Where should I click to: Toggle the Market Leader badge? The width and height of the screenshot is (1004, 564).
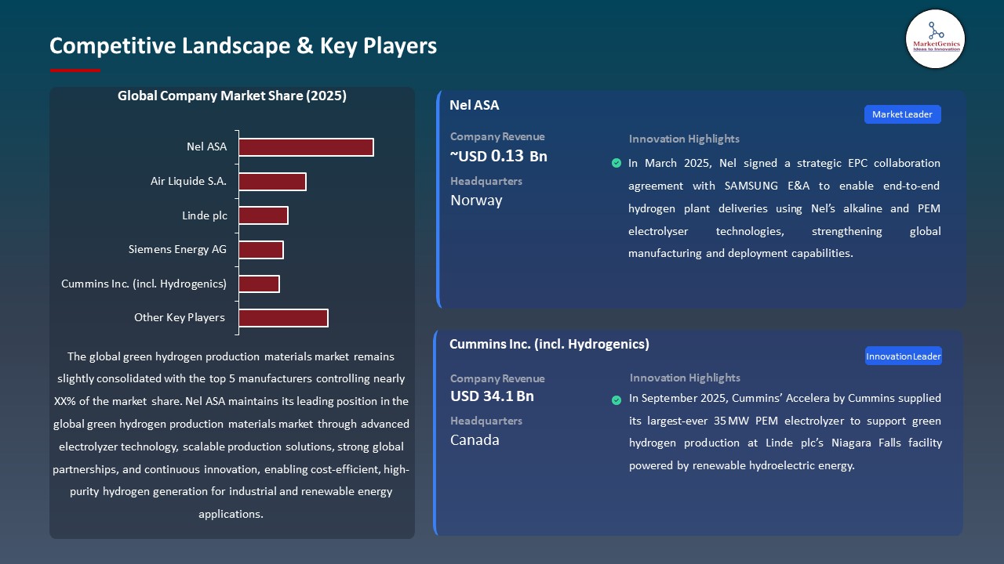click(902, 114)
